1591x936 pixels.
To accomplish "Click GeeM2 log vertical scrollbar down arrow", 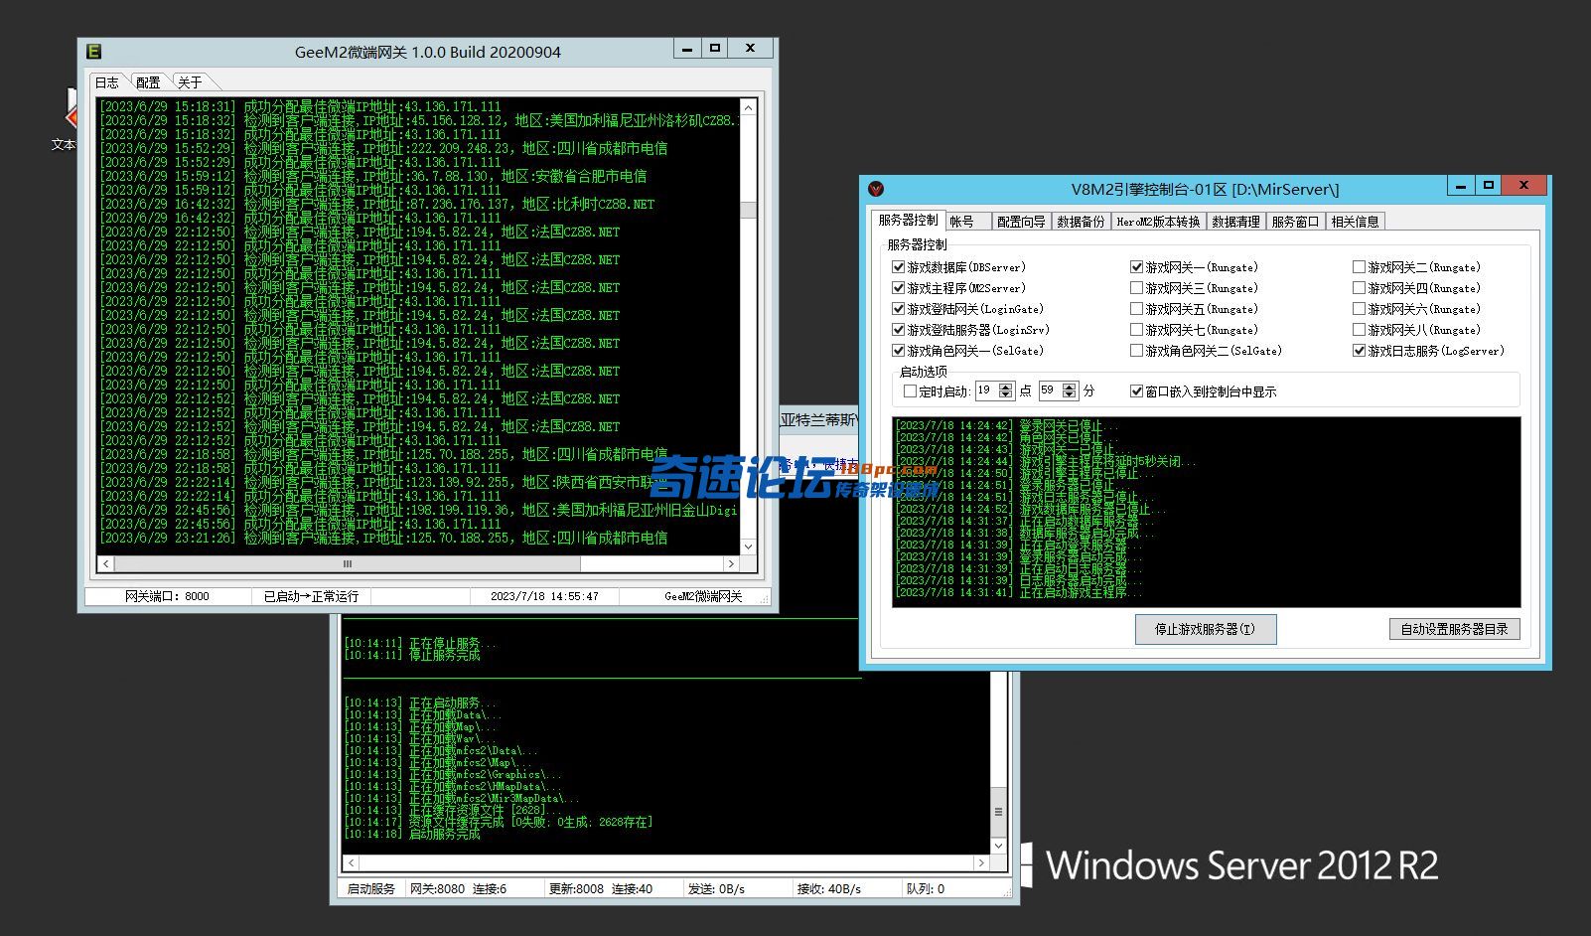I will (x=748, y=546).
